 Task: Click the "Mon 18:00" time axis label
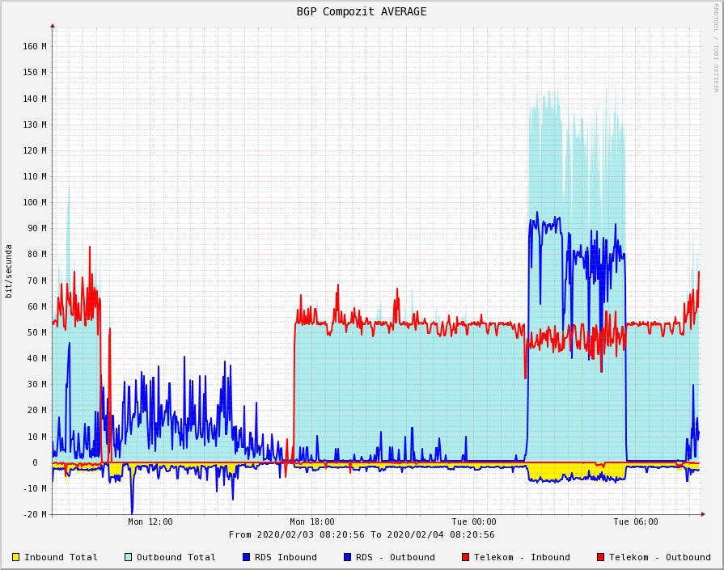coord(312,521)
